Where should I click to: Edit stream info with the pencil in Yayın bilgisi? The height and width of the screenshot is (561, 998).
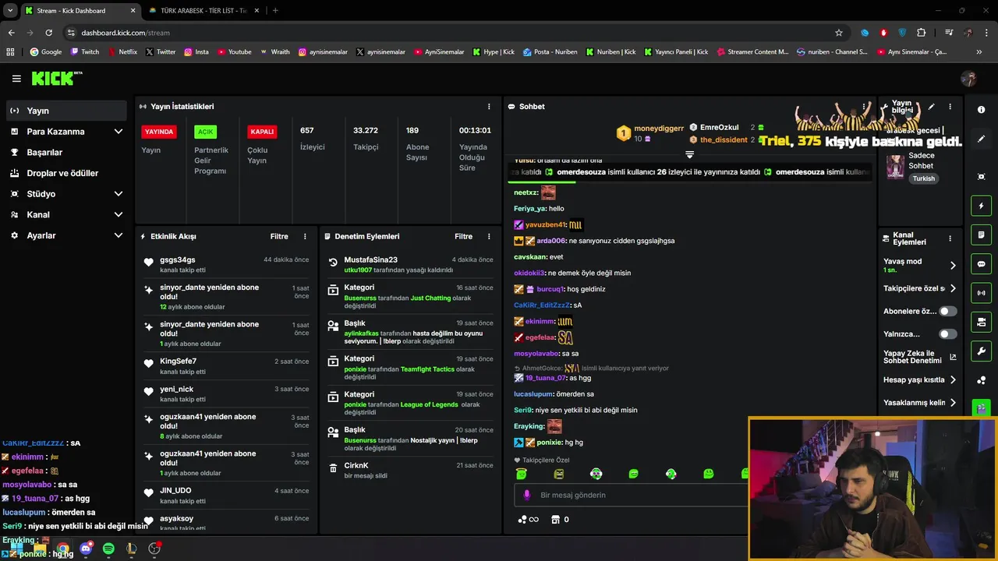tap(931, 107)
